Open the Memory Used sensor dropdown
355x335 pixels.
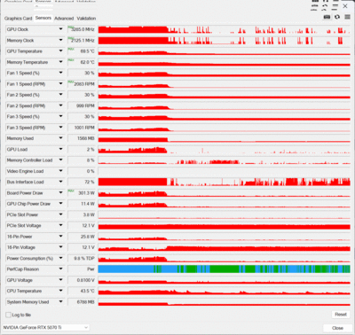tap(60, 138)
